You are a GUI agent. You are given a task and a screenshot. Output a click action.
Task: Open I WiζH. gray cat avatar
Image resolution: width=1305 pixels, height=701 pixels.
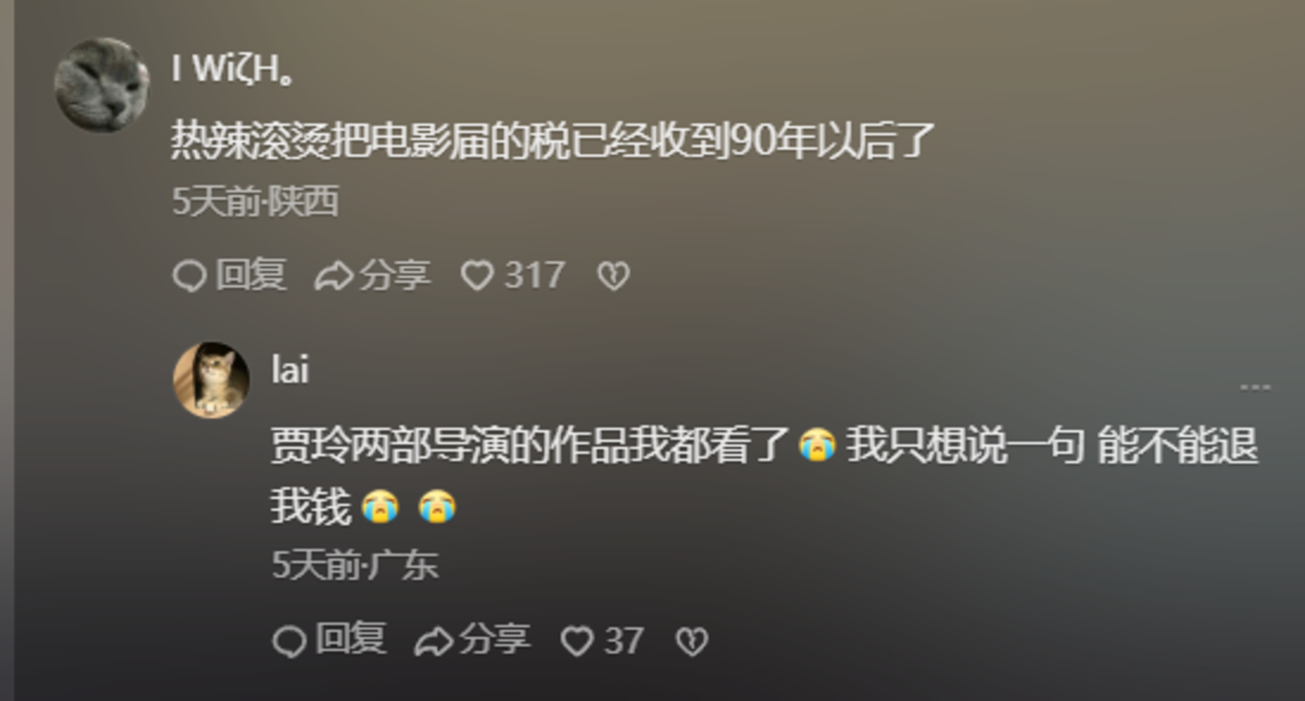click(102, 84)
